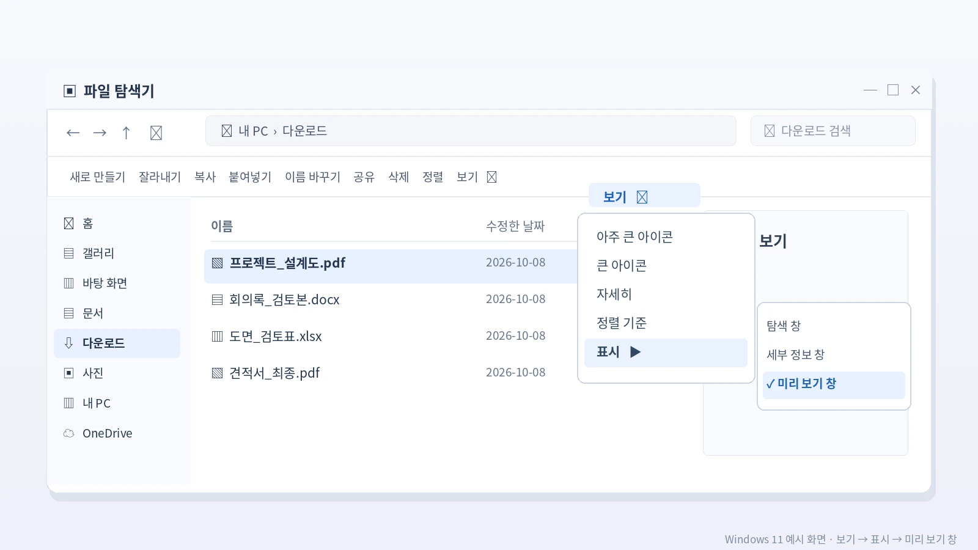Click the 다운로드 download-arrow icon

point(69,343)
